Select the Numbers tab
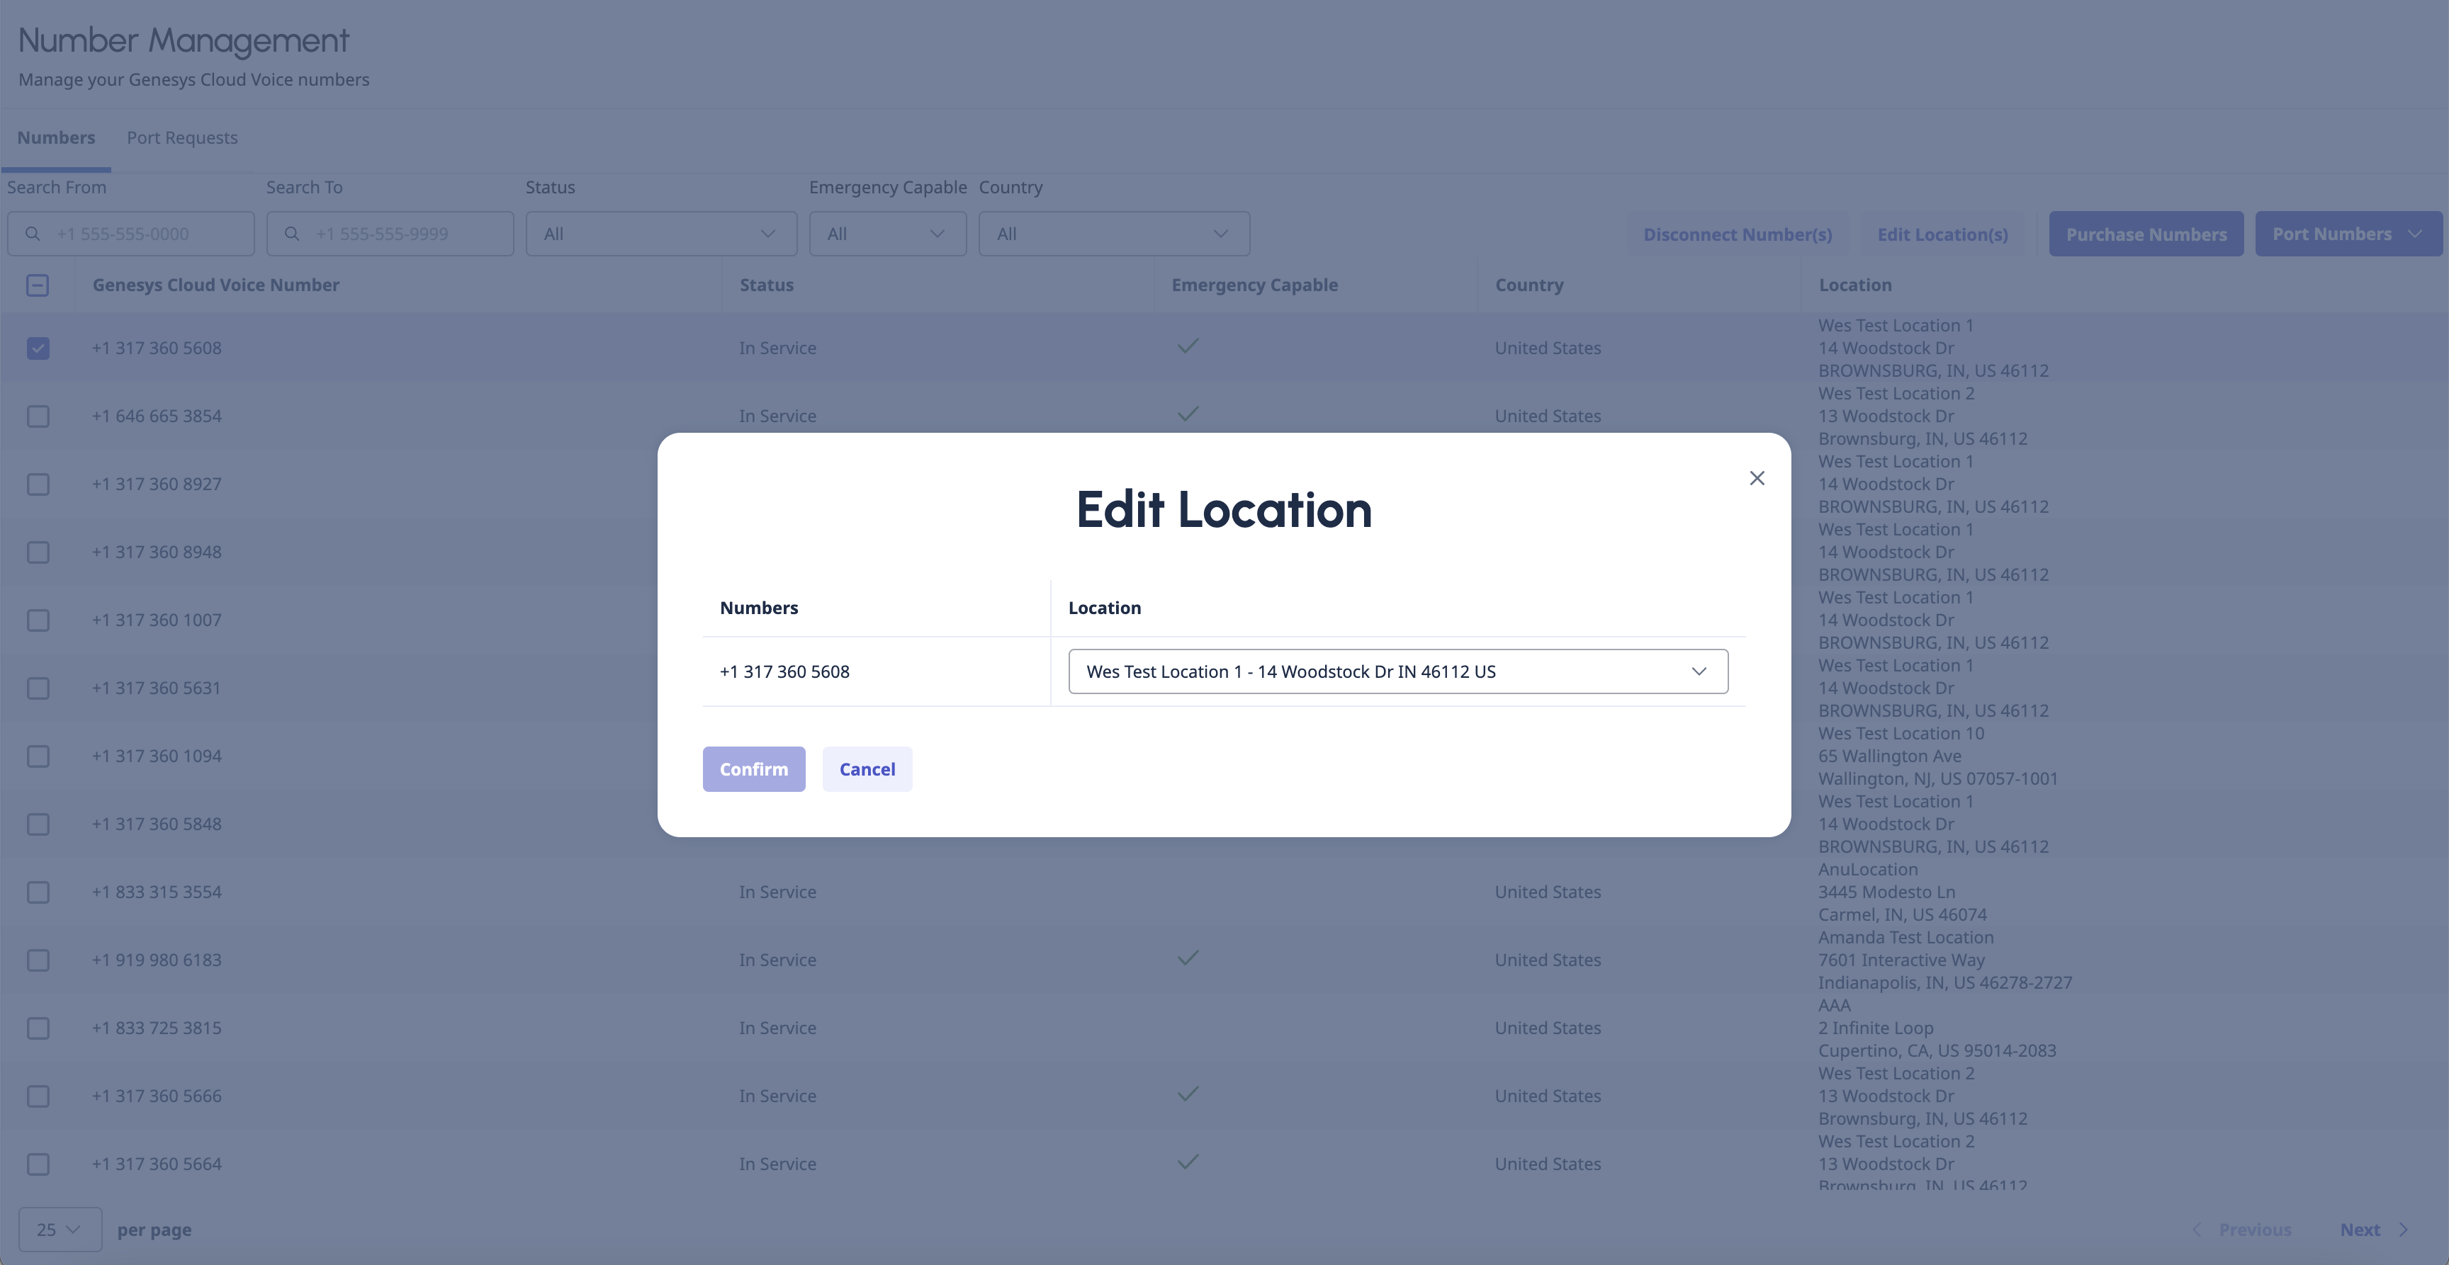Screen dimensions: 2449x1265 tap(56, 138)
